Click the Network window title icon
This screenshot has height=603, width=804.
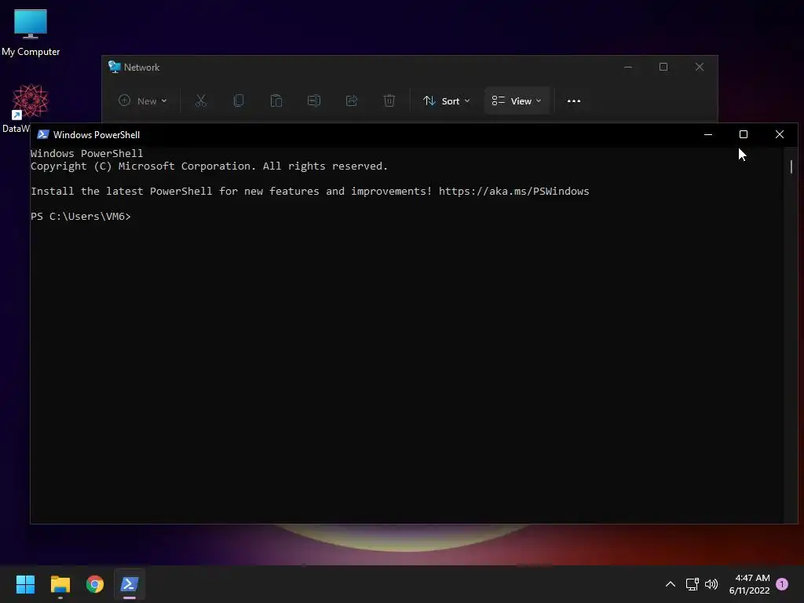115,68
